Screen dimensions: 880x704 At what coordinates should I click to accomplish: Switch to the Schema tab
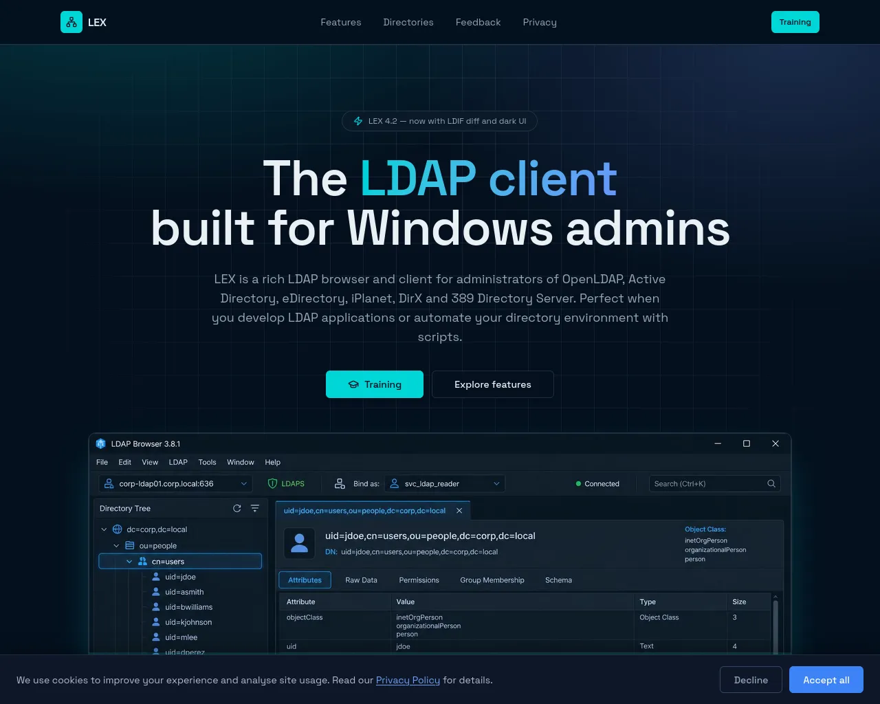[x=558, y=580]
